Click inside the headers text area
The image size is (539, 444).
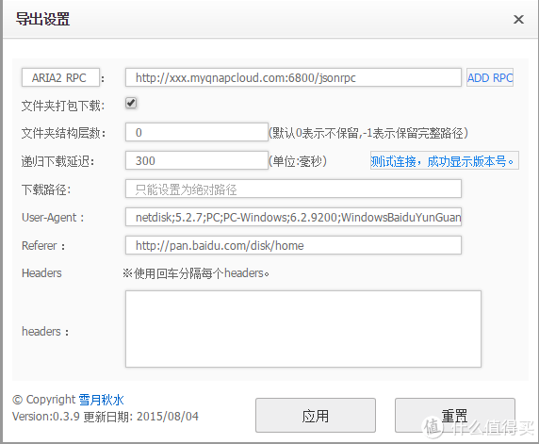[303, 329]
